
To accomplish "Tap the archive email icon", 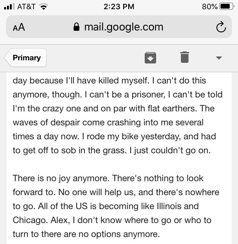I will 150,58.
